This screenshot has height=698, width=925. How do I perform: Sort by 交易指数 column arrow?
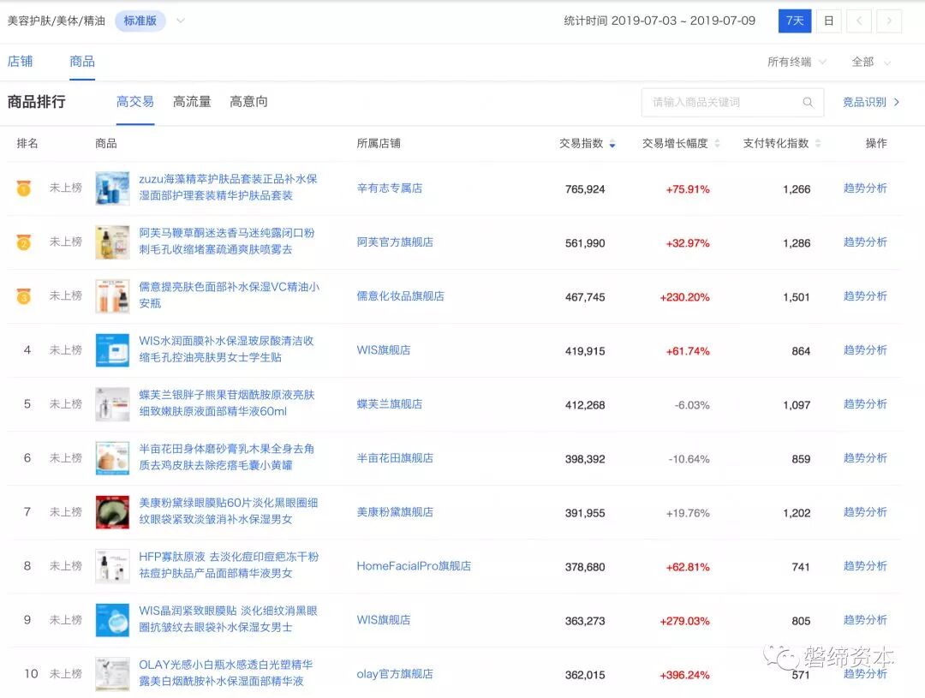coord(612,143)
